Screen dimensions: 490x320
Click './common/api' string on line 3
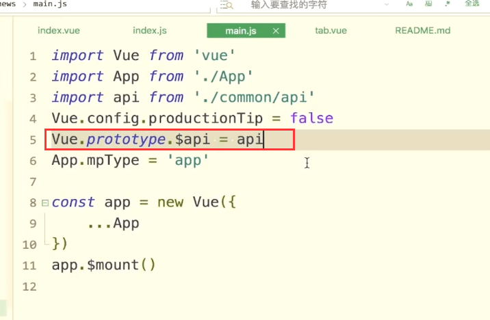click(x=254, y=97)
